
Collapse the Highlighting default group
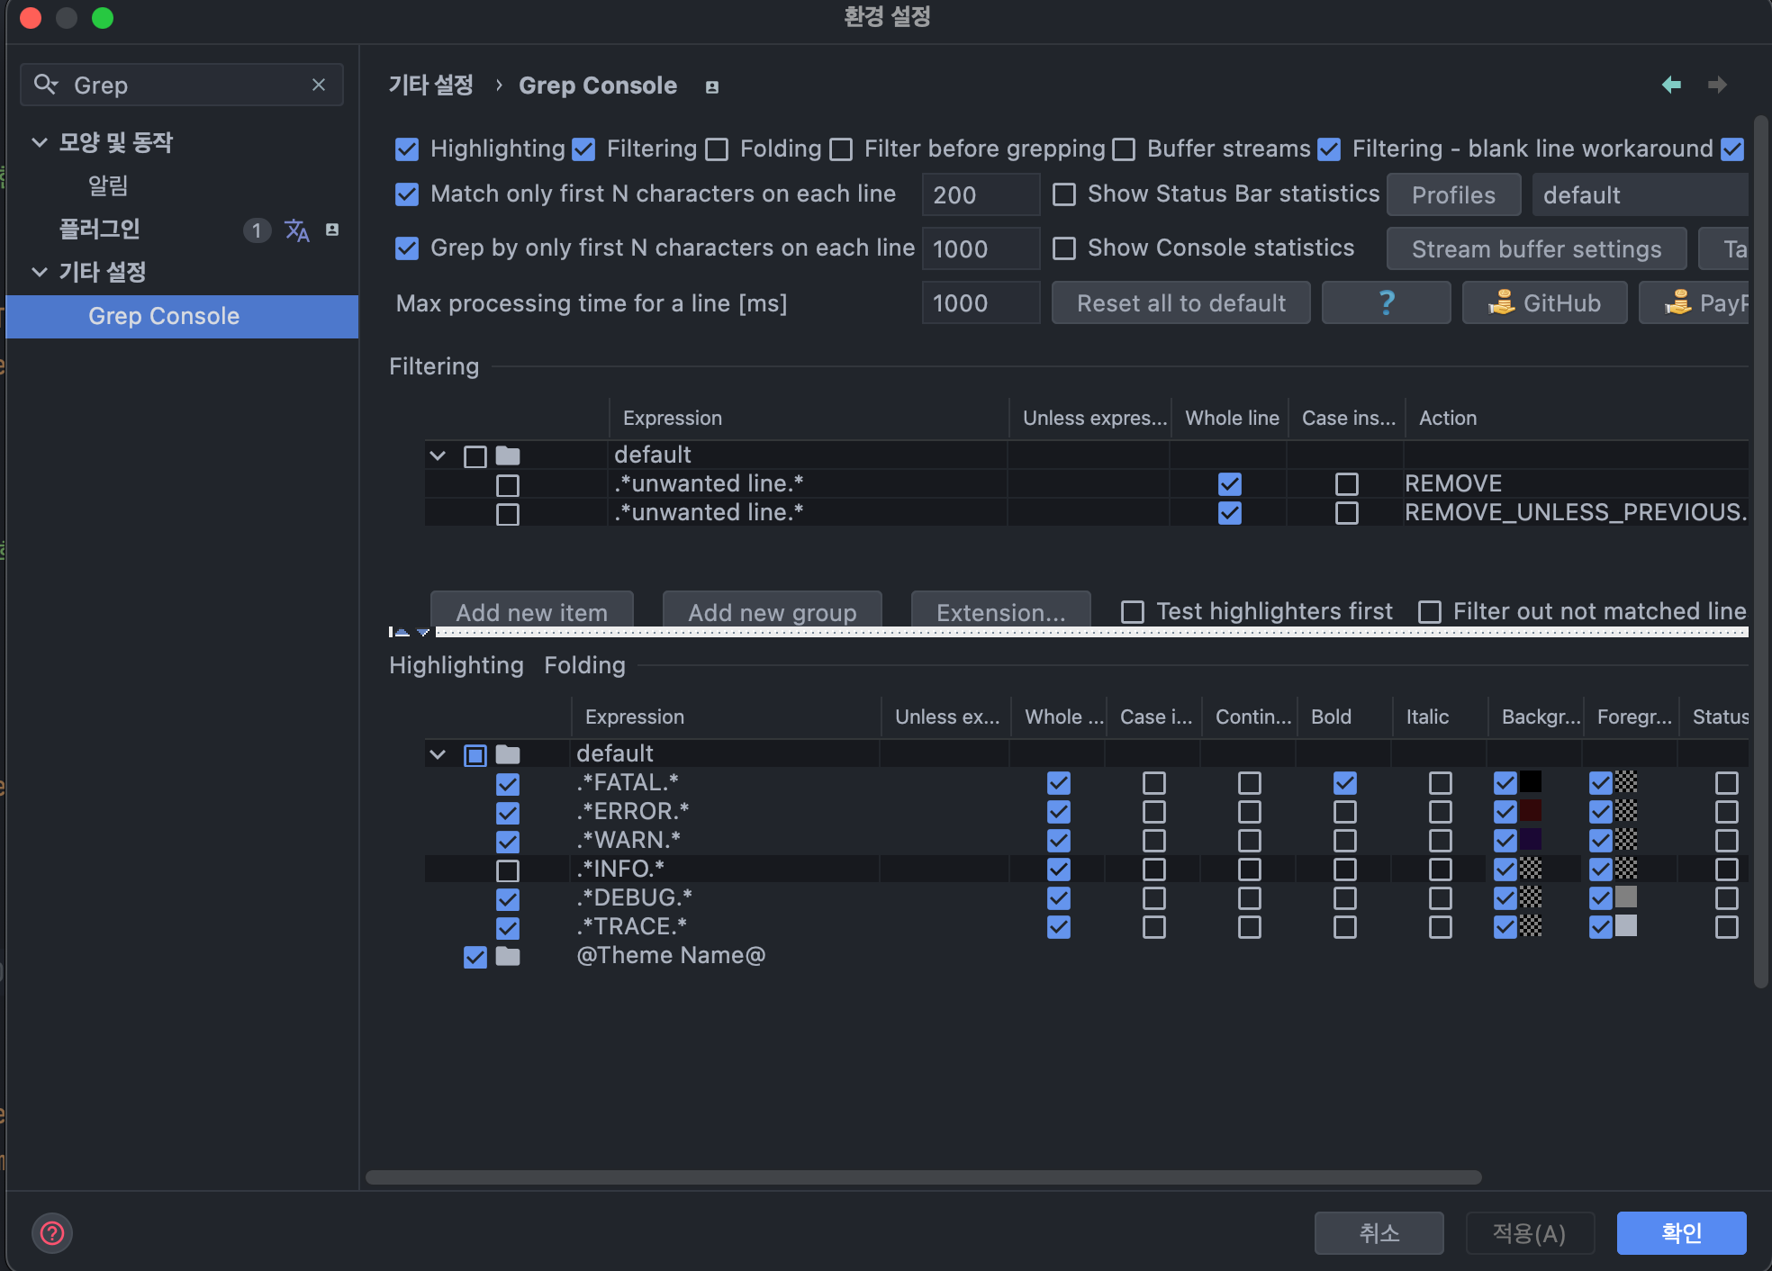(x=438, y=754)
